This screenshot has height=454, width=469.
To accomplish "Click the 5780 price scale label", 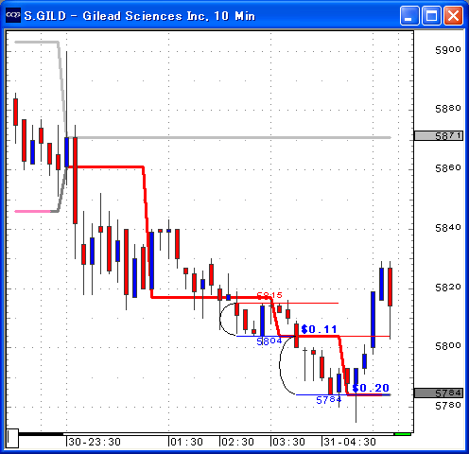I will click(448, 405).
